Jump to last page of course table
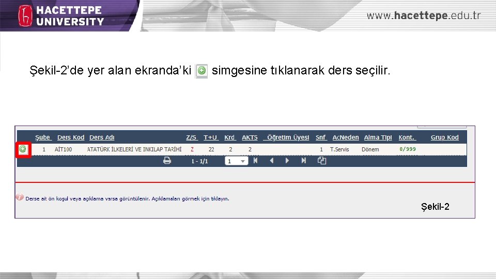Image resolution: width=496 pixels, height=279 pixels. pos(304,161)
